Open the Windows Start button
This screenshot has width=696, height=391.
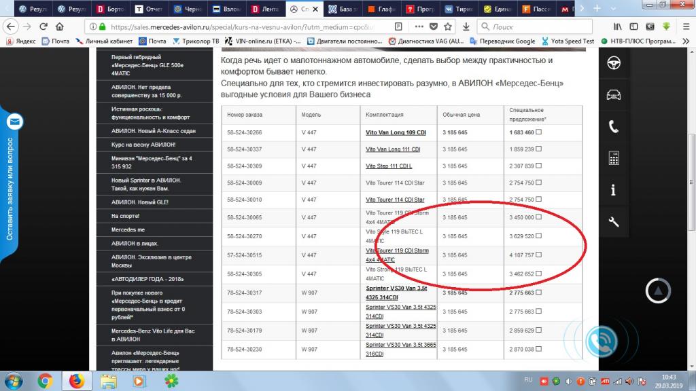click(12, 381)
